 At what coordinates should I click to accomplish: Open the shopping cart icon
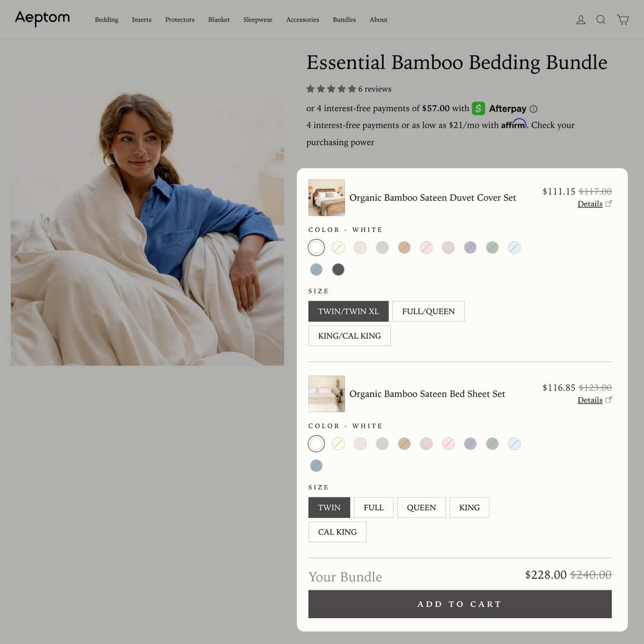623,20
